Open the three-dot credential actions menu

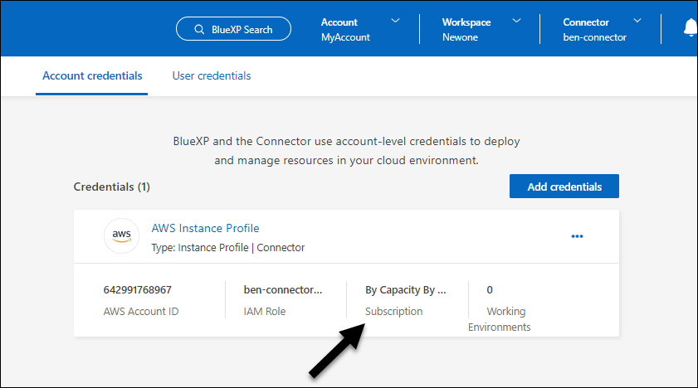[578, 236]
